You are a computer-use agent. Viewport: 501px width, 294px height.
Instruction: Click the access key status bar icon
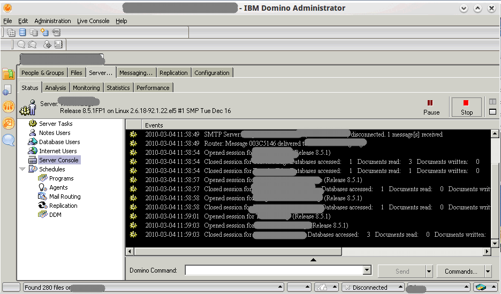tap(322, 287)
